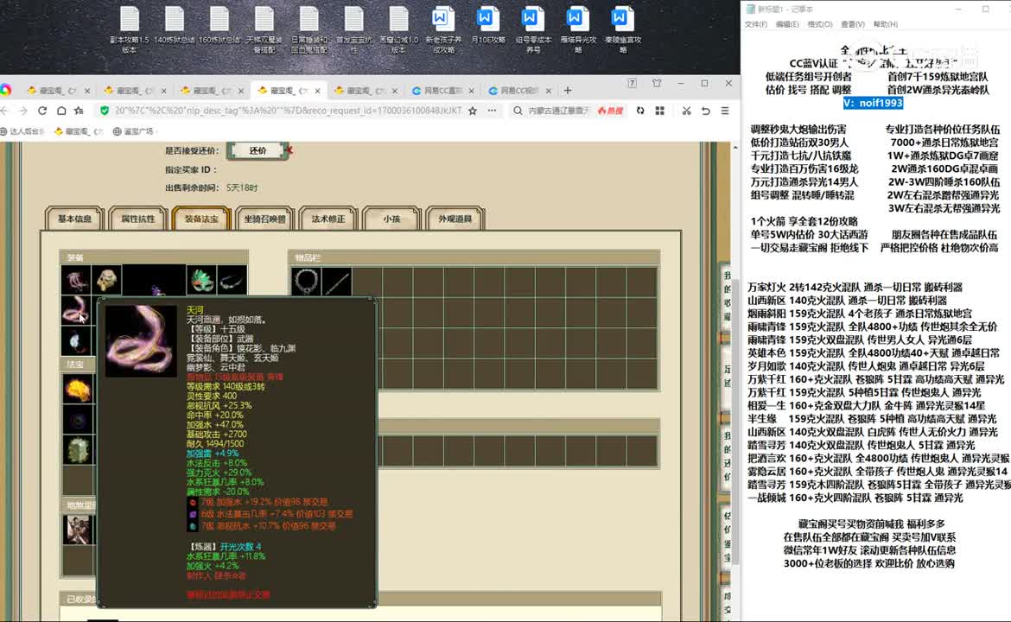The image size is (1011, 622).
Task: Click Notepad line starting 万家灯火 2转142克火混队
Action: [855, 287]
